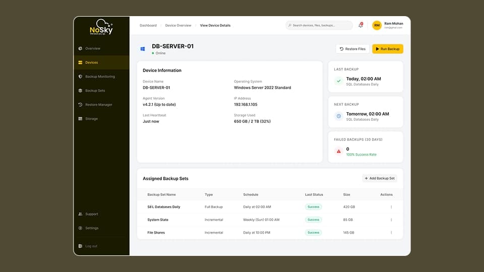Open actions menu for SQL Databases Daily

pyautogui.click(x=391, y=207)
